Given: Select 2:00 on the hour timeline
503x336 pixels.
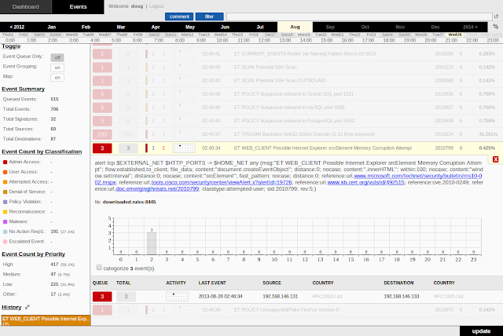Looking at the screenshot, I should pyautogui.click(x=53, y=40).
